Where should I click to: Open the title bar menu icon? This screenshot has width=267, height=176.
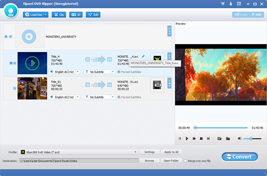(x=239, y=4)
